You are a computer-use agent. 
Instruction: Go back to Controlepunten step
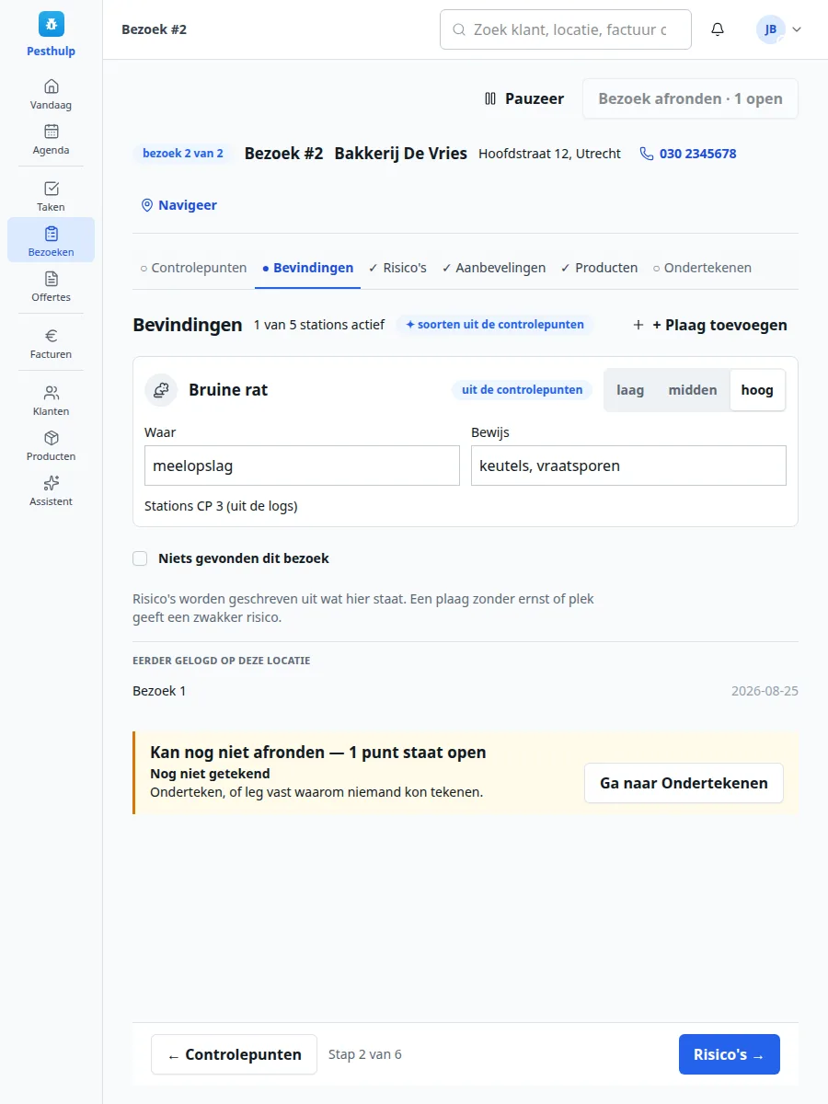point(234,1054)
